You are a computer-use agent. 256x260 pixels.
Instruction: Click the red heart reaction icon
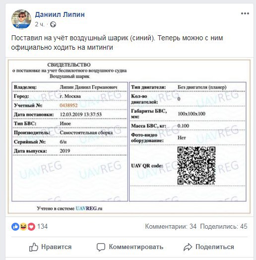pyautogui.click(x=31, y=227)
